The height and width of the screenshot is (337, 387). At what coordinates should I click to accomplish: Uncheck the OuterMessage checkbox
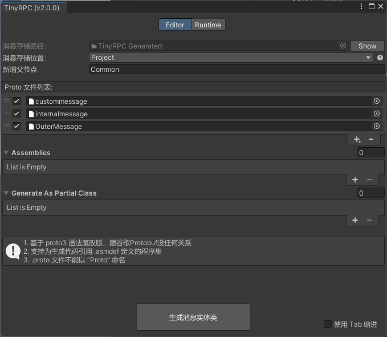pos(17,126)
